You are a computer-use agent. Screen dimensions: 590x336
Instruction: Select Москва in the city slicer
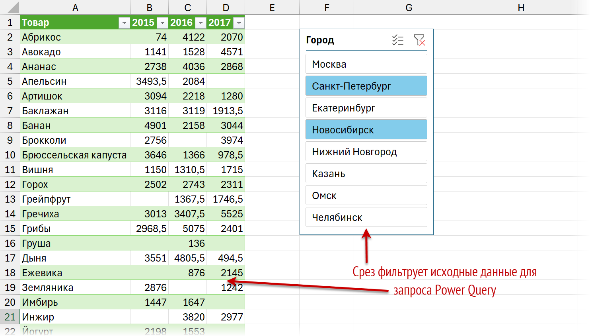(366, 64)
